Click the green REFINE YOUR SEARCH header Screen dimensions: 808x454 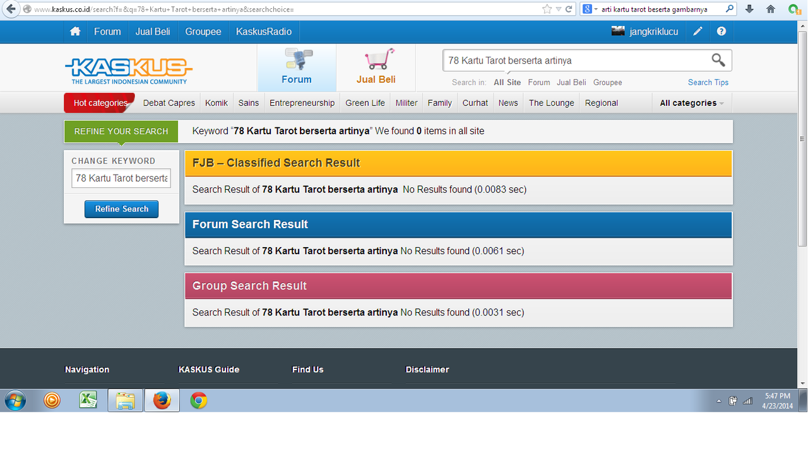click(121, 131)
